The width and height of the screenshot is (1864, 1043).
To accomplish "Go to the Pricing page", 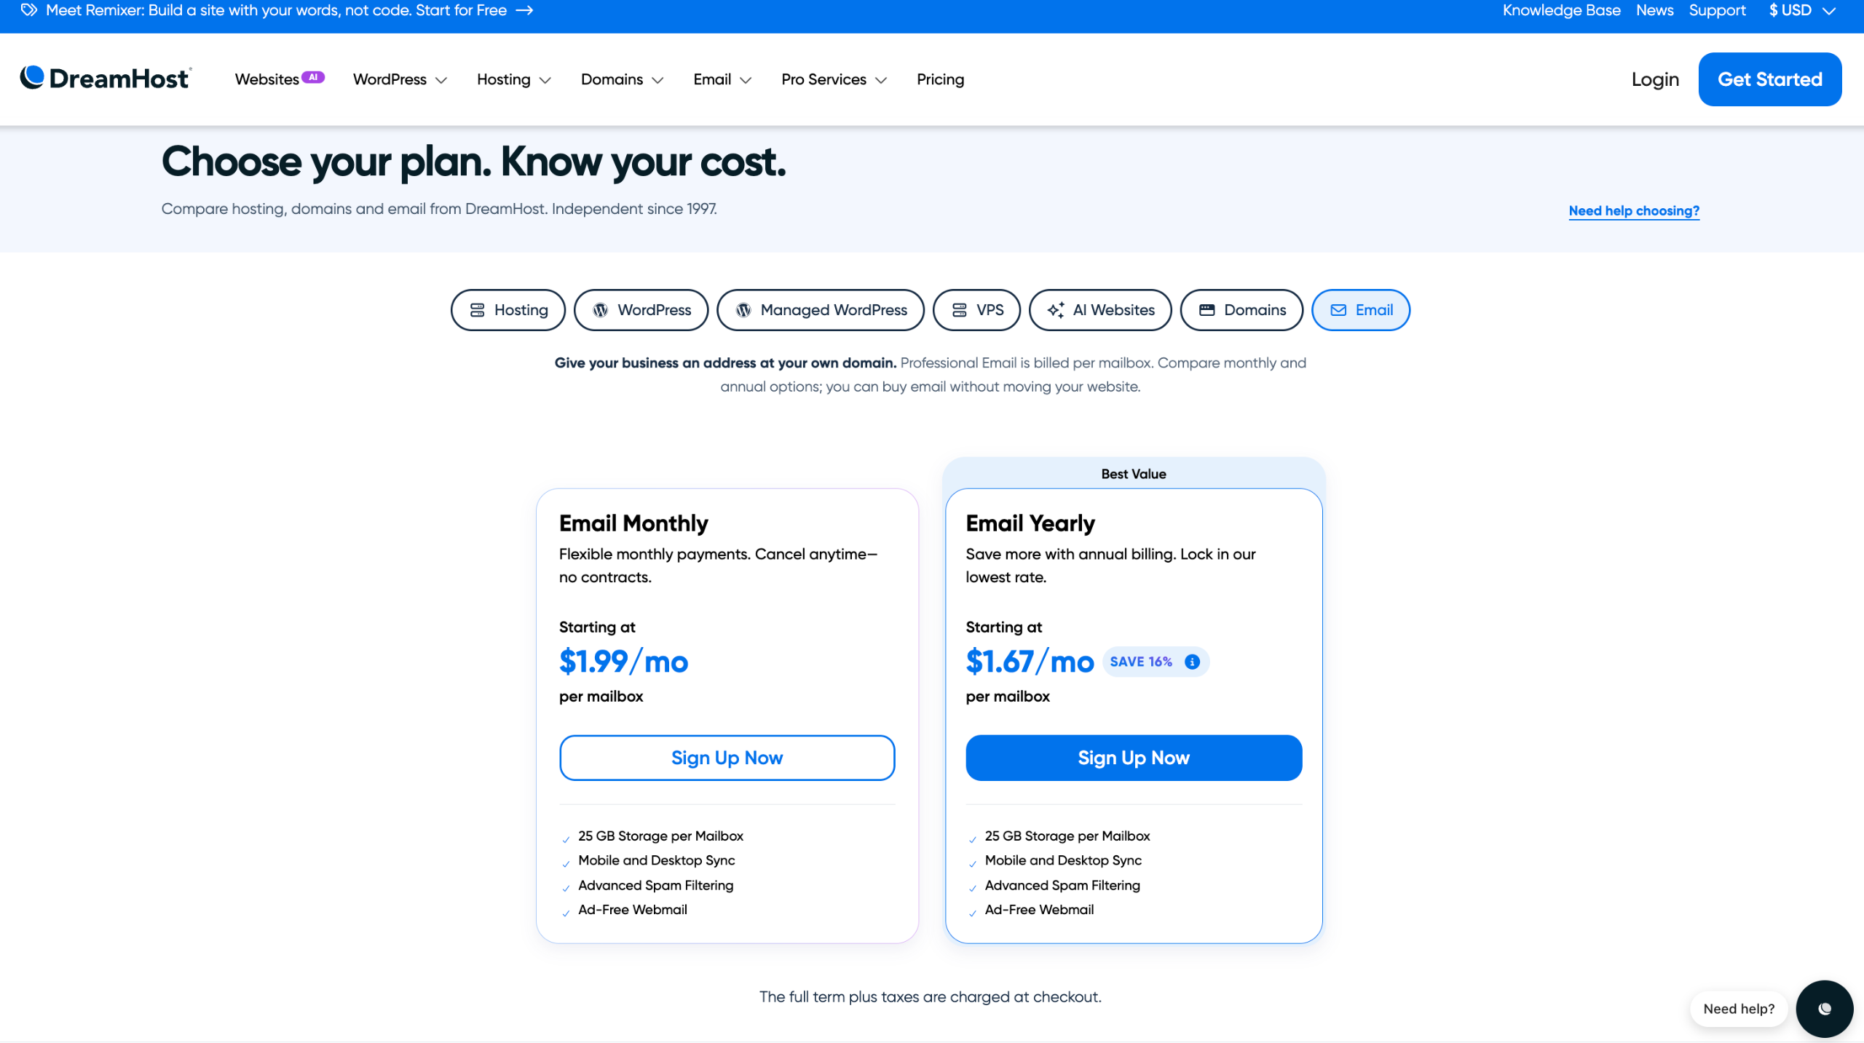I will click(x=940, y=79).
